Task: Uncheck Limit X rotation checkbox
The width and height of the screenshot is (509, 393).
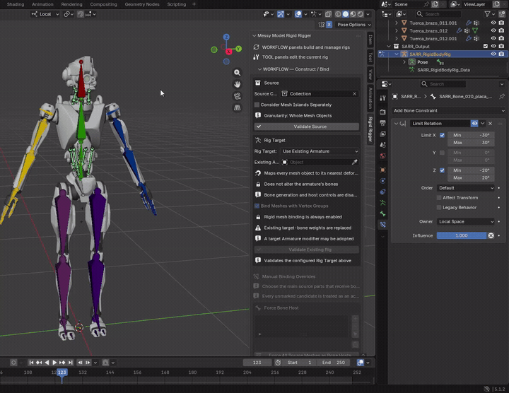Action: pos(442,135)
